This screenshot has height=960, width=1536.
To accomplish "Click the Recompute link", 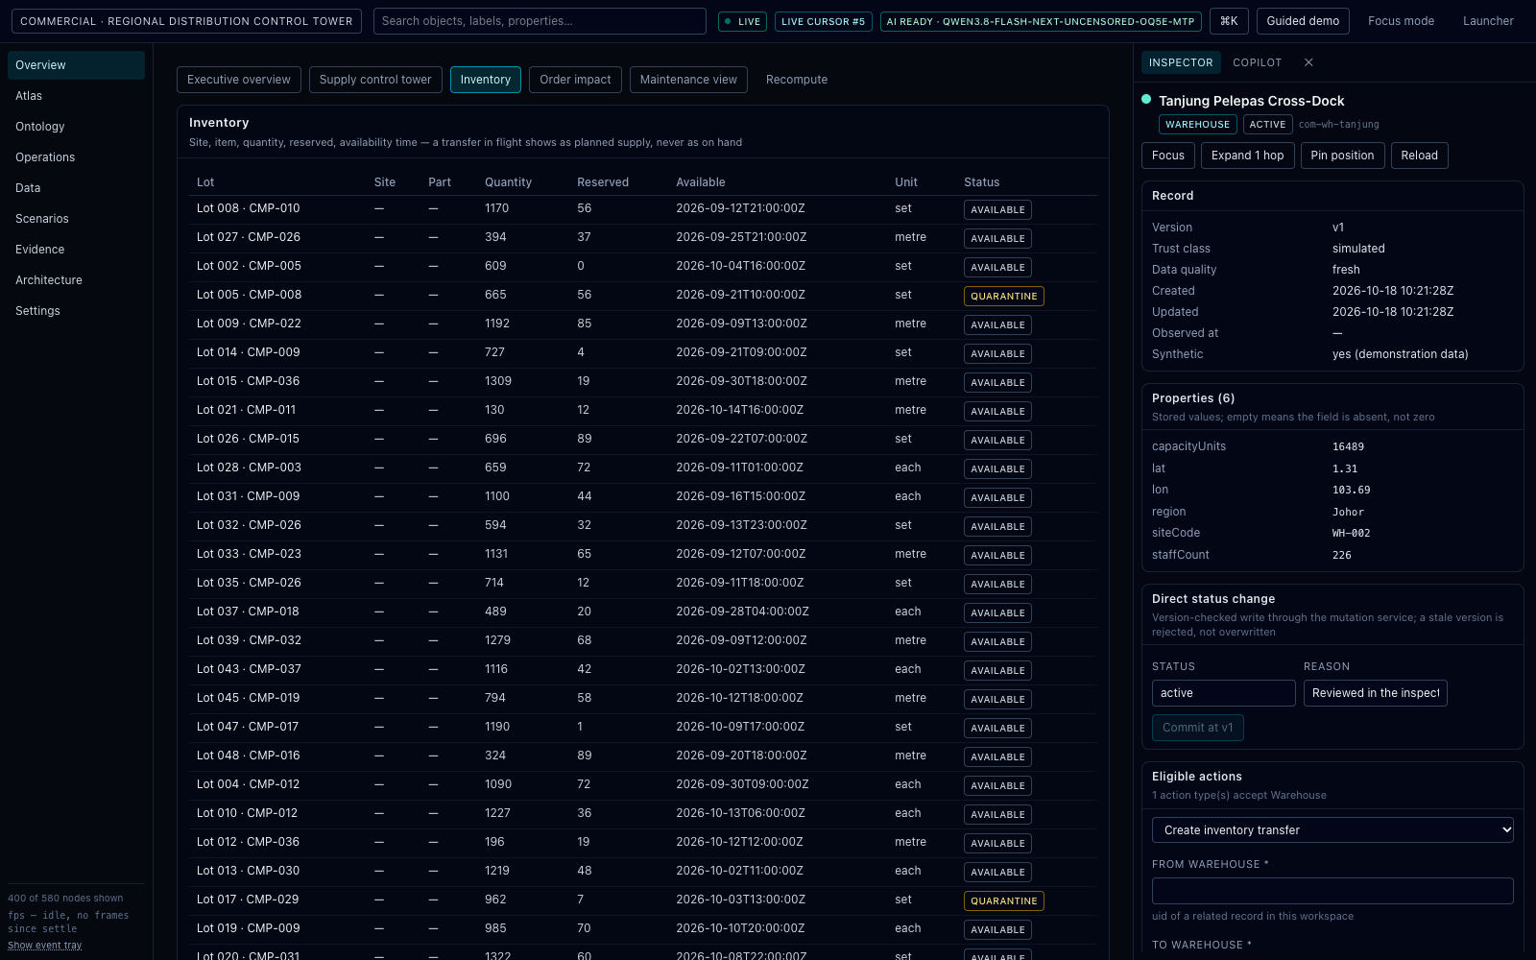I will [797, 80].
